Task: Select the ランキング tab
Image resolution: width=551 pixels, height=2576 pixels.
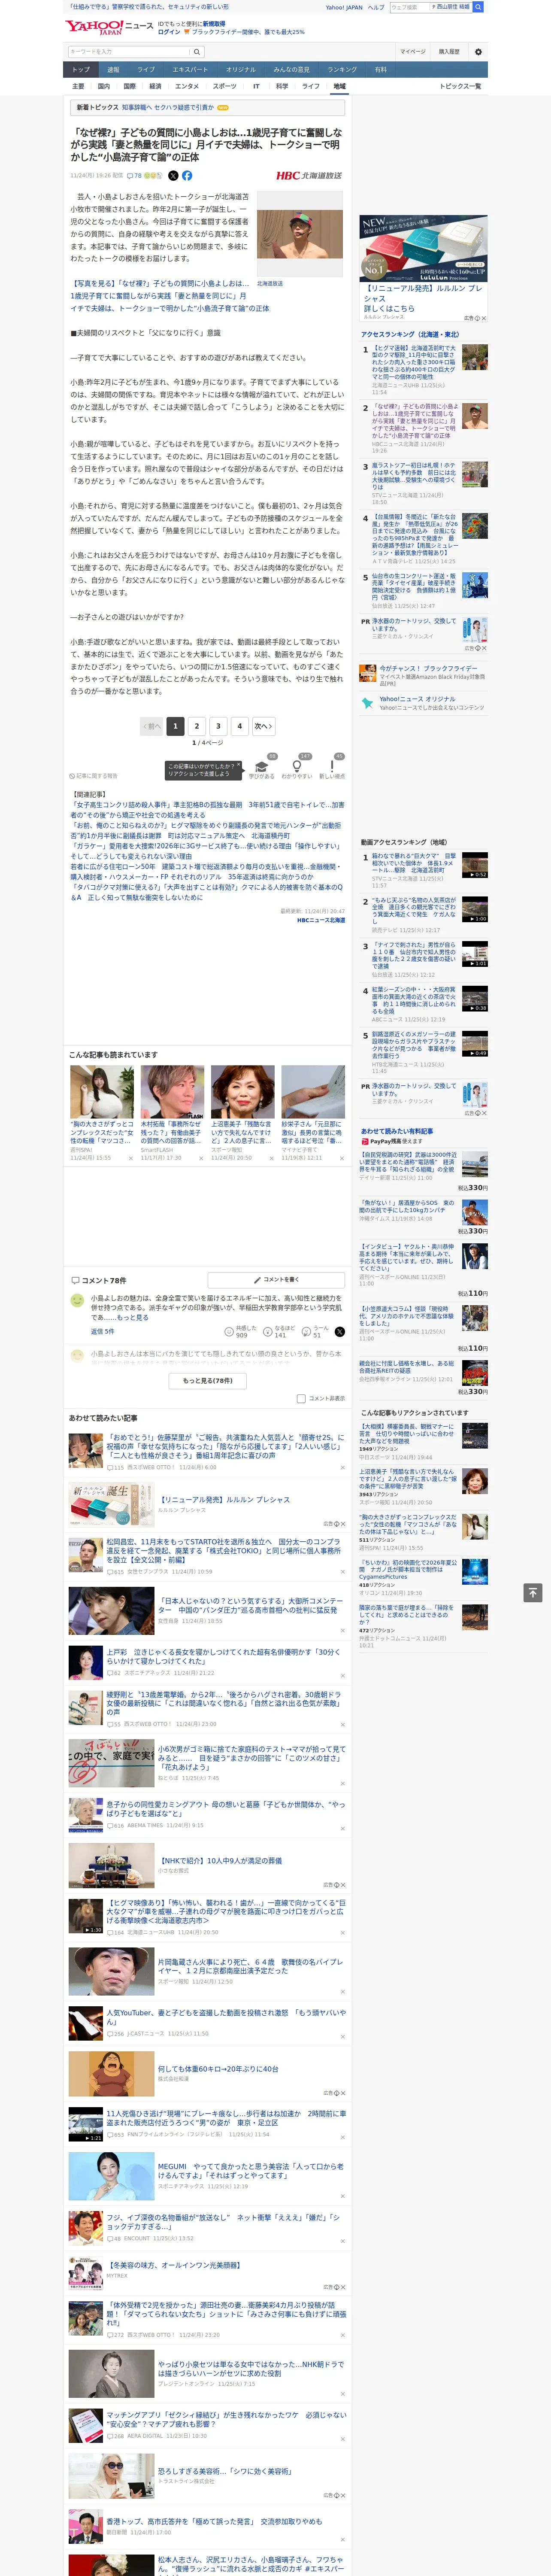Action: (342, 70)
